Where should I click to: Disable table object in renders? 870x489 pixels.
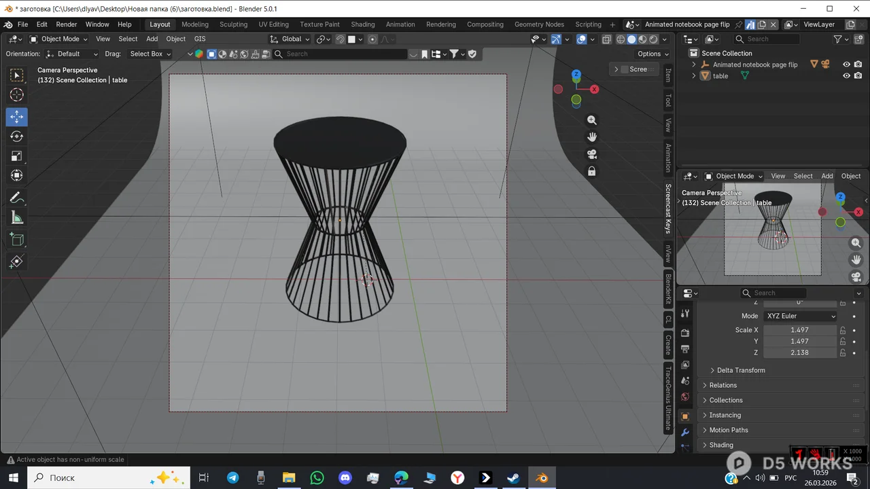pos(858,76)
